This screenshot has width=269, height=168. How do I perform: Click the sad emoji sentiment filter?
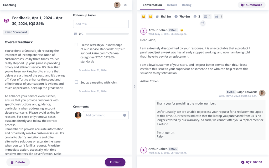pyautogui.click(x=143, y=17)
